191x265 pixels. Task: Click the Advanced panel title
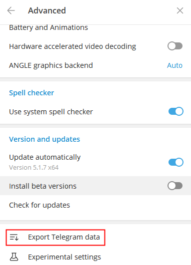pyautogui.click(x=47, y=10)
